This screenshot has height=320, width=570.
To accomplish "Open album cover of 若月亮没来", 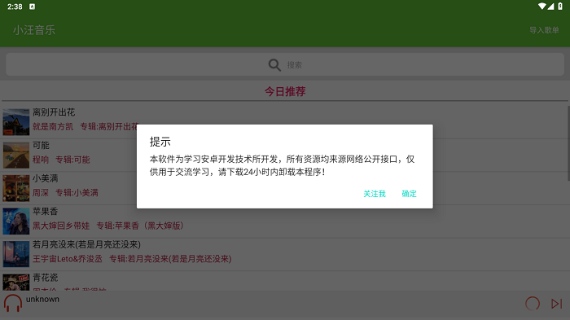I will click(x=16, y=254).
